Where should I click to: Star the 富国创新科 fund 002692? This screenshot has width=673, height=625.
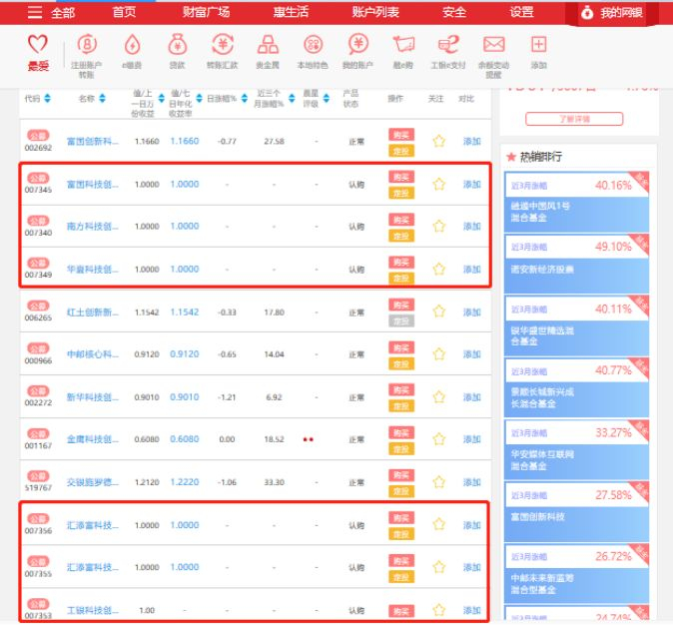[438, 141]
